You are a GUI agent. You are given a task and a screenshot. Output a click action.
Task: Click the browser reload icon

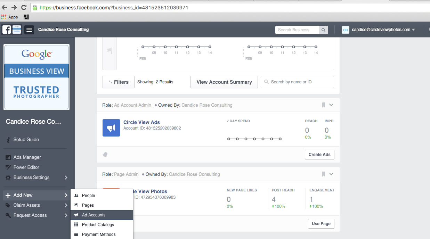[x=24, y=7]
